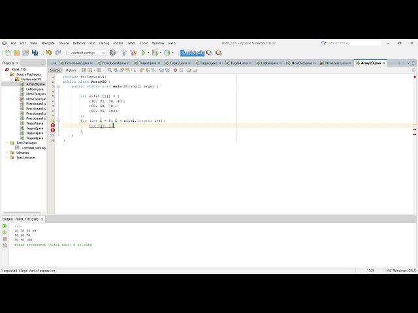Screen dimensions: 418x313
Task: Open the configuration dropdown '<default config>'
Action: pos(88,53)
